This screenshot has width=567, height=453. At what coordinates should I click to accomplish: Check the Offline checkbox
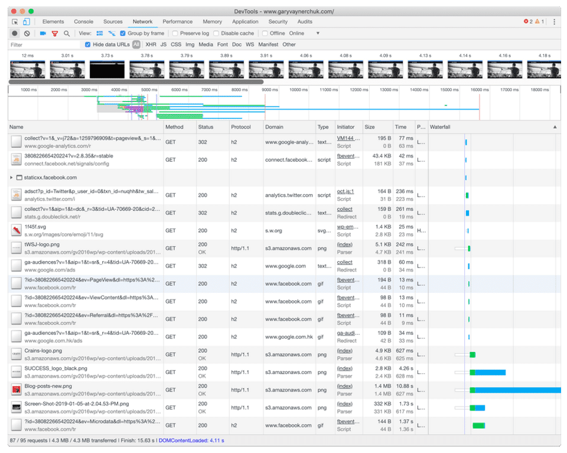(x=265, y=33)
